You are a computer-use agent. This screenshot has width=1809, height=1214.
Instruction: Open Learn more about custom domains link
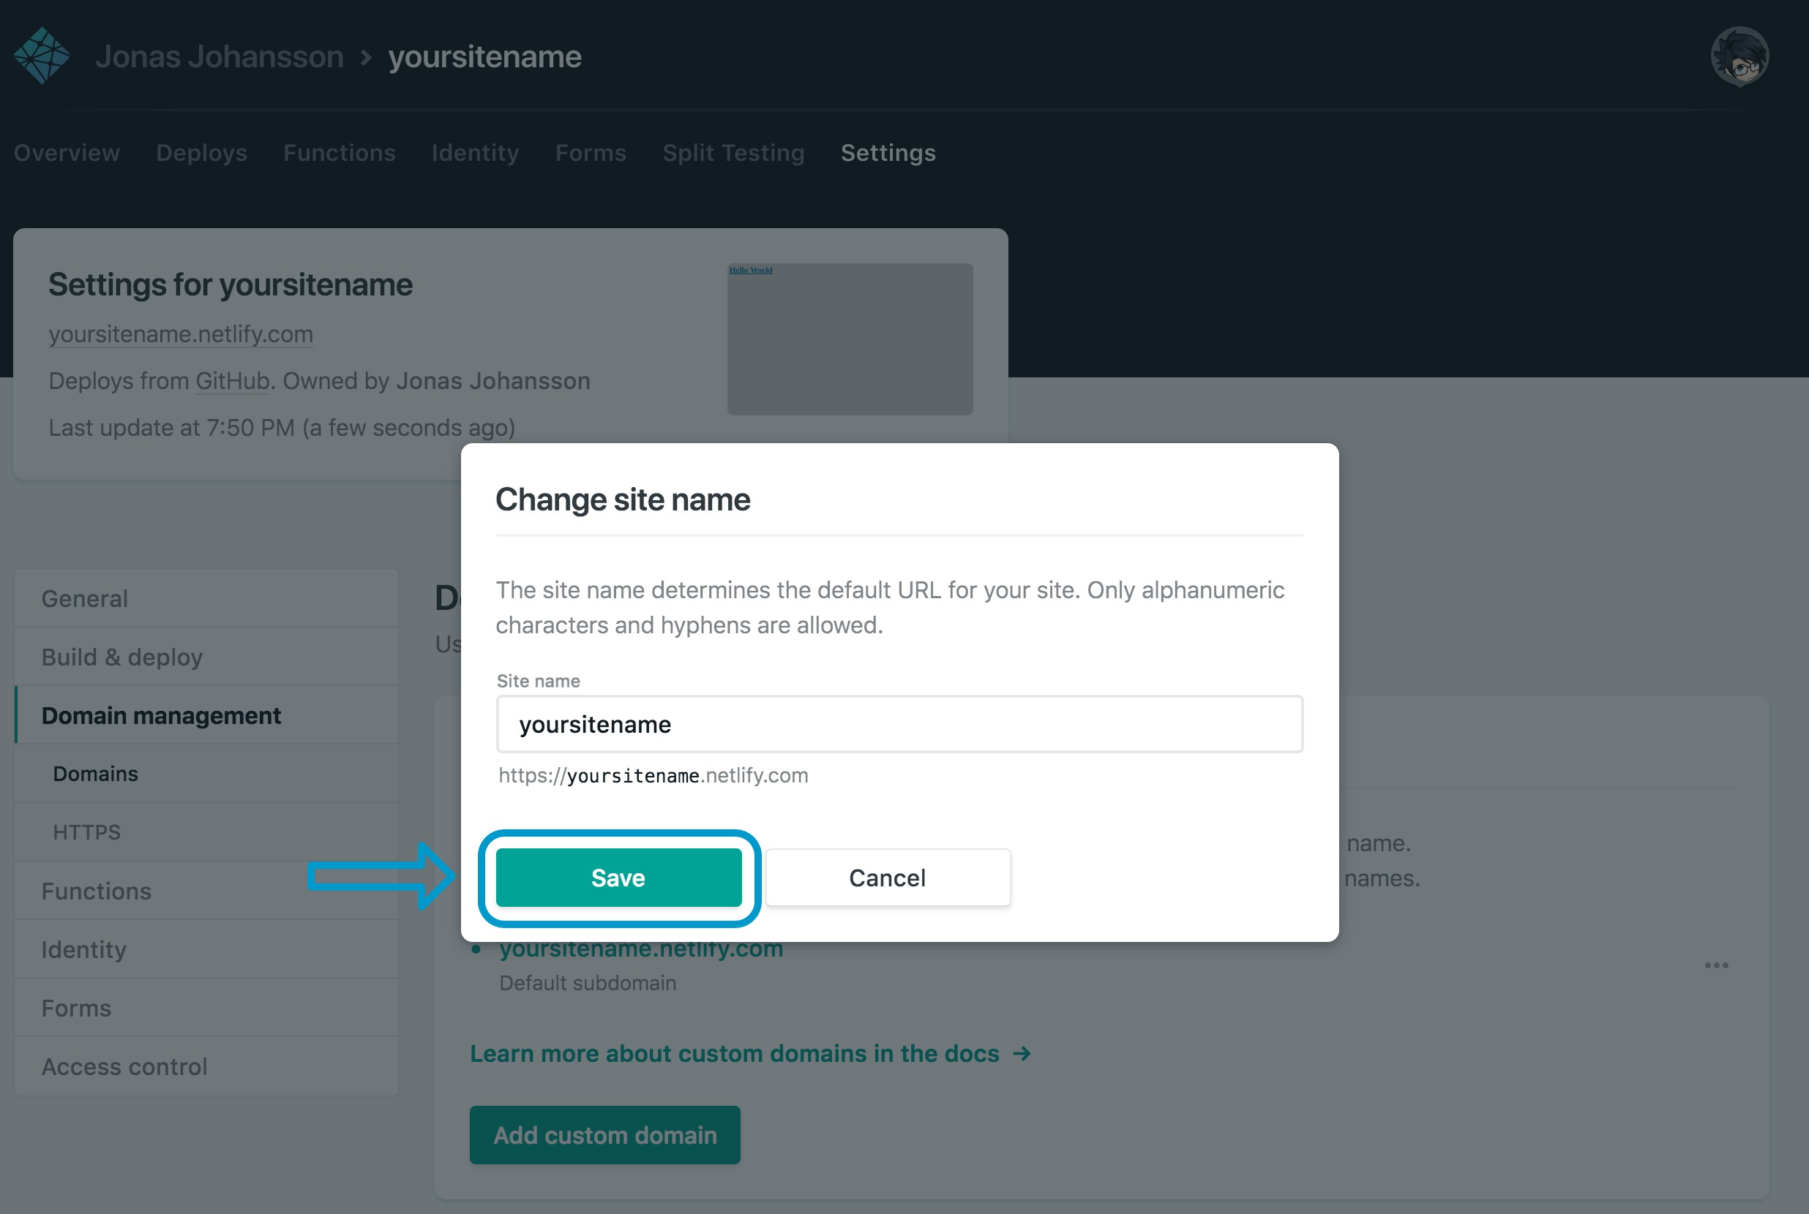click(751, 1054)
